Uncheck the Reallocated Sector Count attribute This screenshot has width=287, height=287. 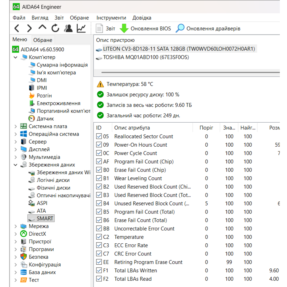[x=99, y=136]
